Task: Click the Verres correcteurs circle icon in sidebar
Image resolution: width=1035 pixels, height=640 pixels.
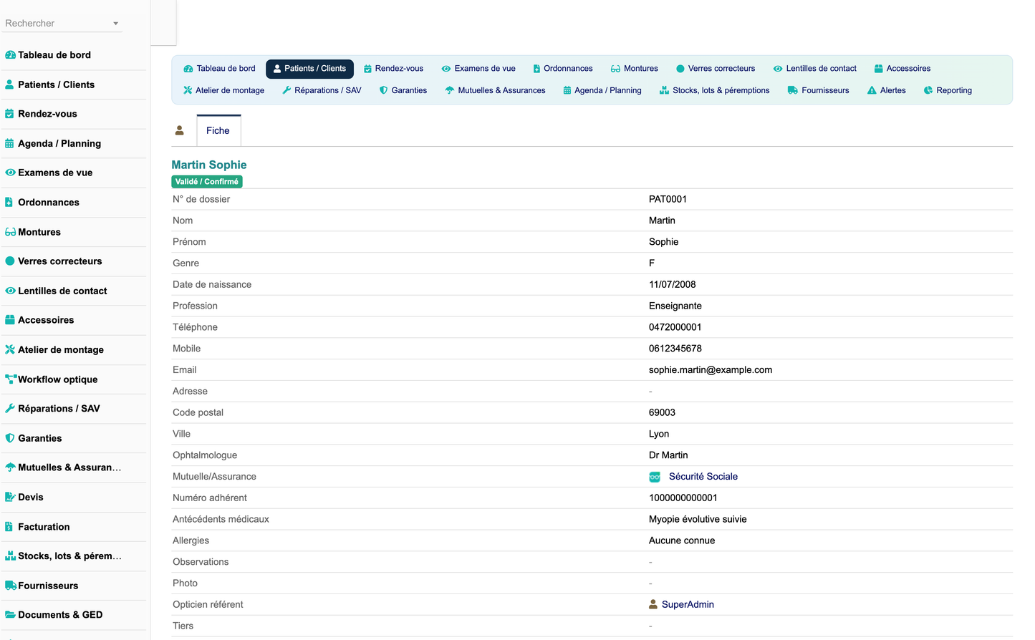Action: coord(10,261)
